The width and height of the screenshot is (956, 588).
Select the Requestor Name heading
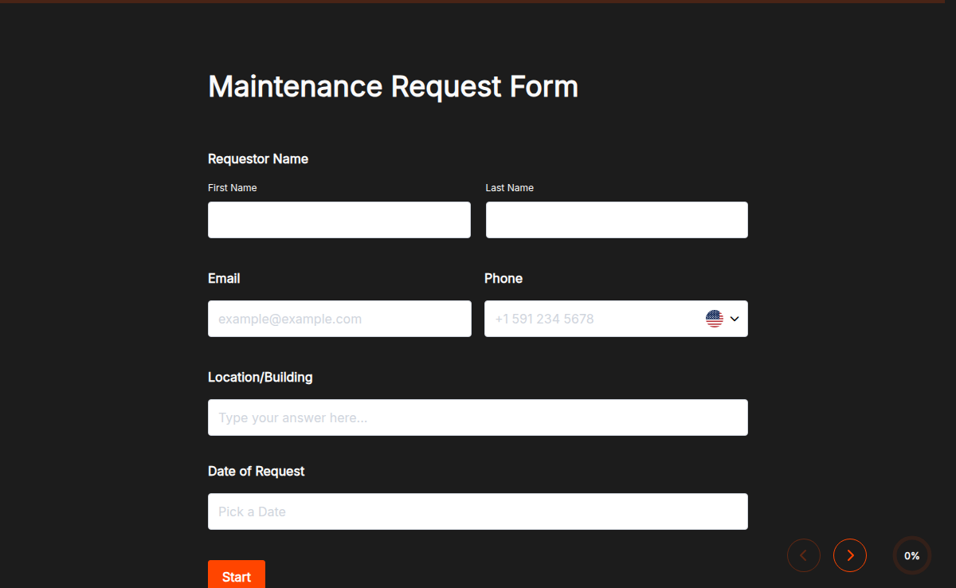[257, 159]
